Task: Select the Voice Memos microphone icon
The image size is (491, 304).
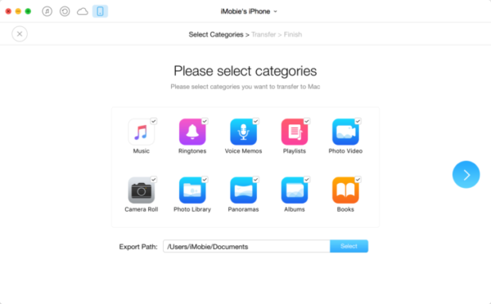Action: (243, 132)
